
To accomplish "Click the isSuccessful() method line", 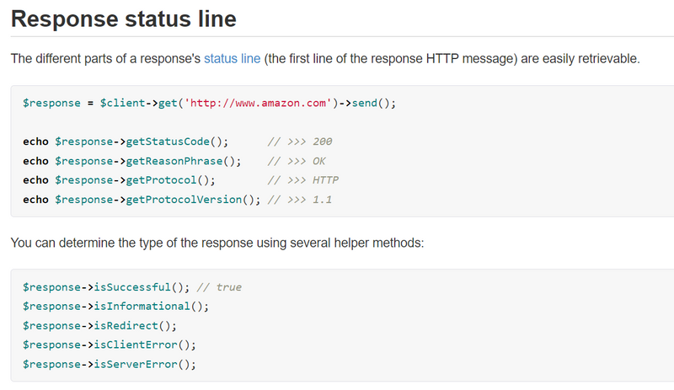I will click(x=107, y=287).
